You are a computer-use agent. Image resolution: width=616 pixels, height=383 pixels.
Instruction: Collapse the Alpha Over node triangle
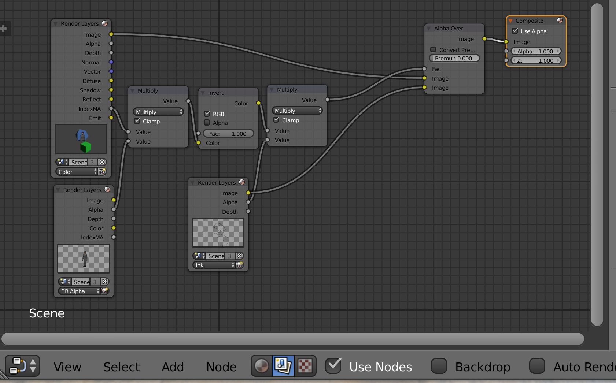pos(429,29)
